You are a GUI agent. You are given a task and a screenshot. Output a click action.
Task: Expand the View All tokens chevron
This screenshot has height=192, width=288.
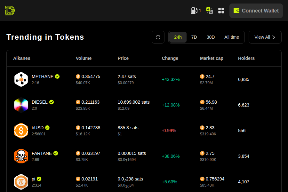click(x=274, y=37)
